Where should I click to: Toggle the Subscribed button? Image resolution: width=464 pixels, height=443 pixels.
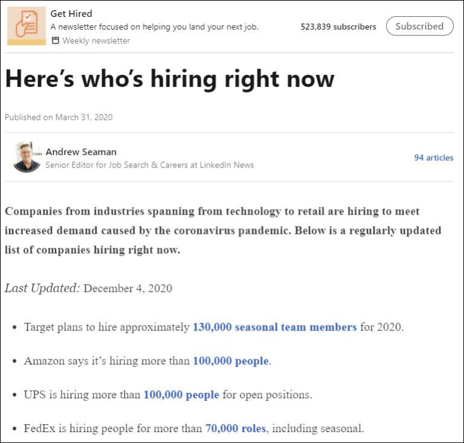(419, 26)
